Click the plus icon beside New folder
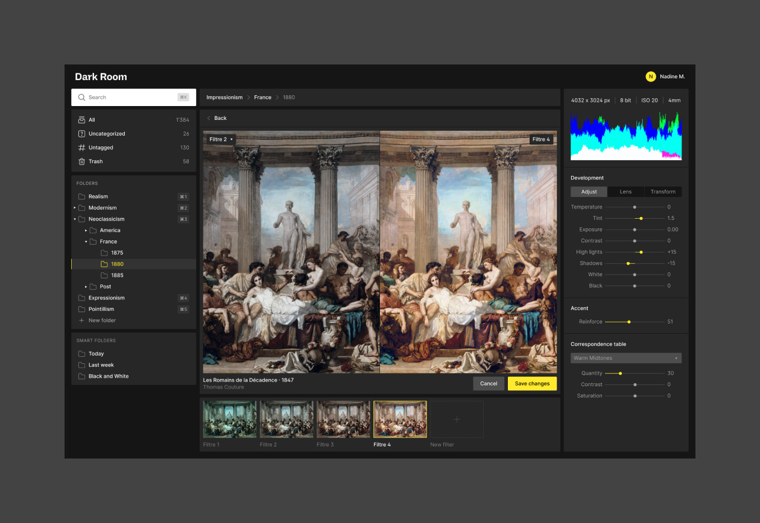Image resolution: width=760 pixels, height=523 pixels. [81, 321]
